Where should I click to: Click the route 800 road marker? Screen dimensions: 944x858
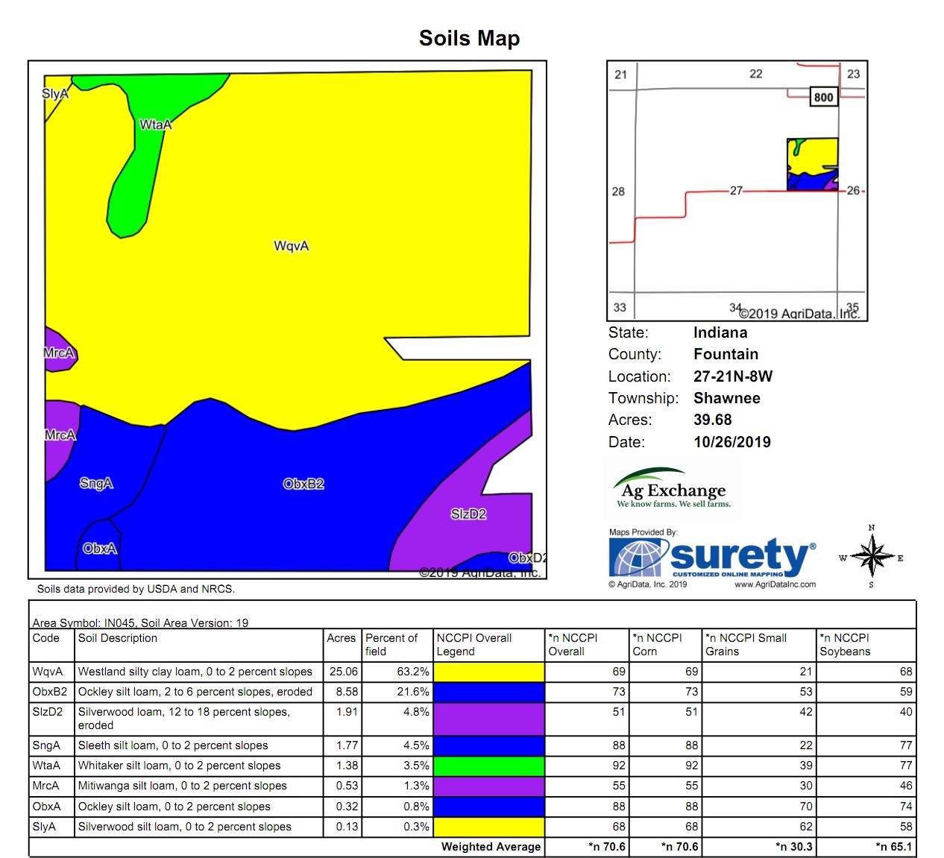coord(823,97)
